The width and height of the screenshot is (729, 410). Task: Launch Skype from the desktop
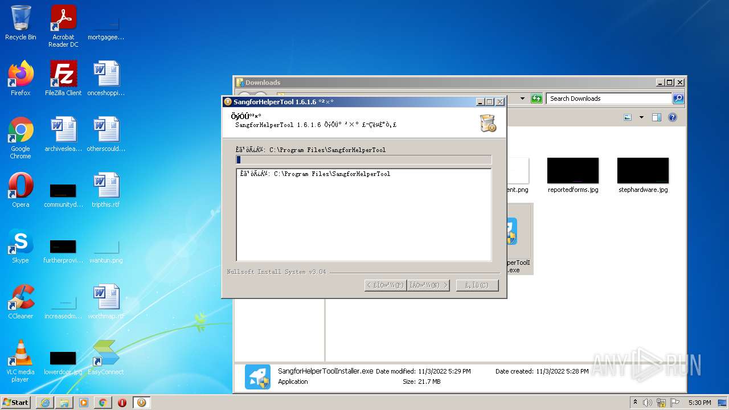(x=21, y=246)
